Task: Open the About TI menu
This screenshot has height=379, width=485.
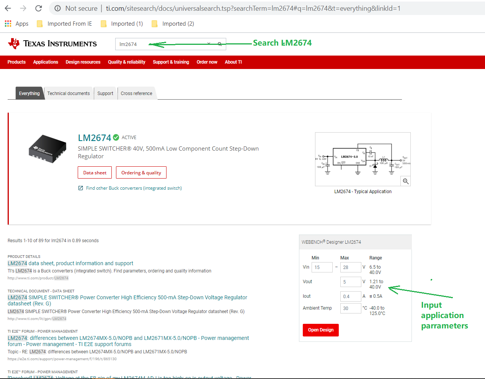Action: (233, 62)
